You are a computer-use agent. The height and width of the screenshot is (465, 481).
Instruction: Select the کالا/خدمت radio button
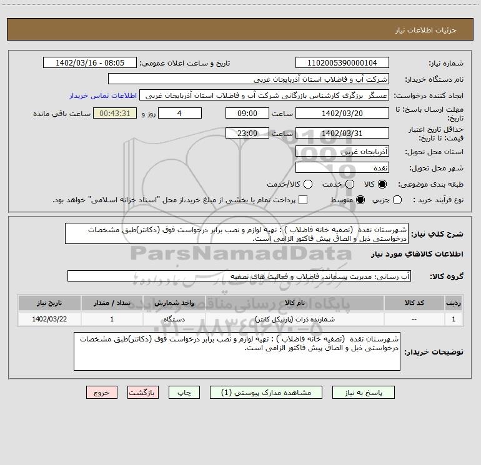coord(308,184)
